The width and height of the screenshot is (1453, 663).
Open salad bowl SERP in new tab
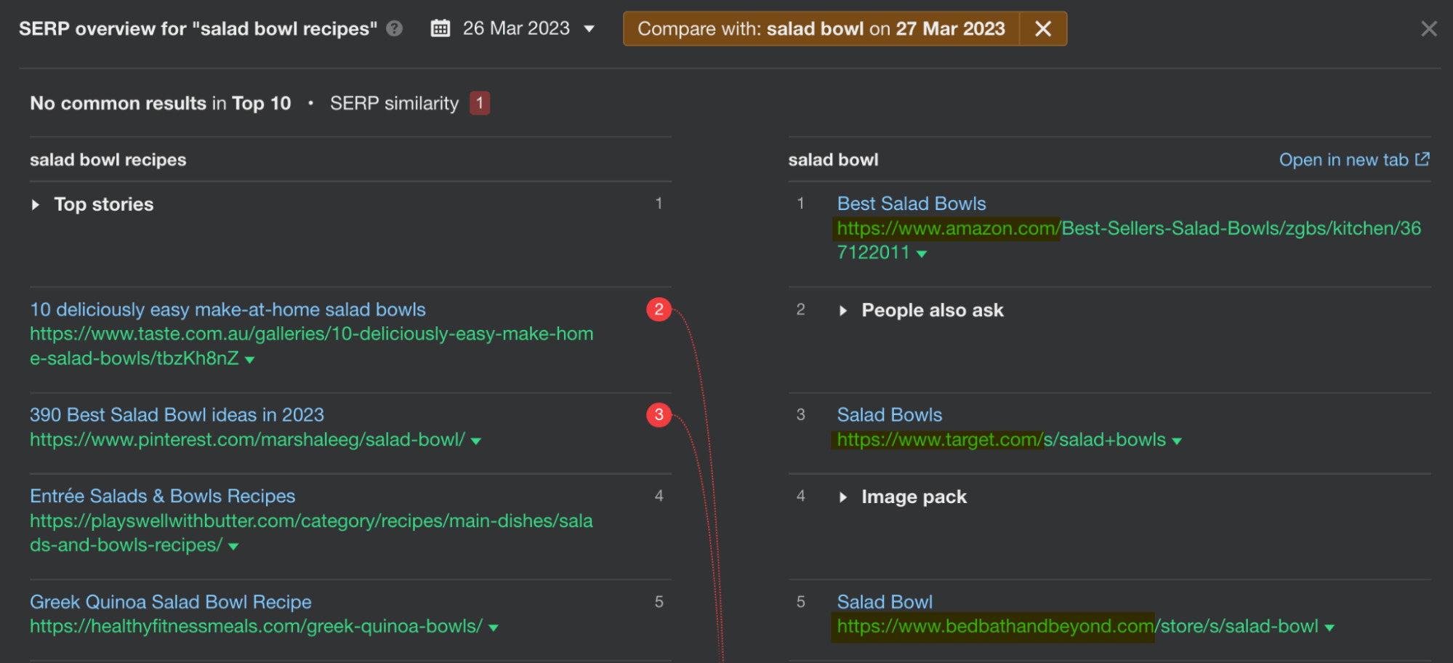pos(1353,159)
